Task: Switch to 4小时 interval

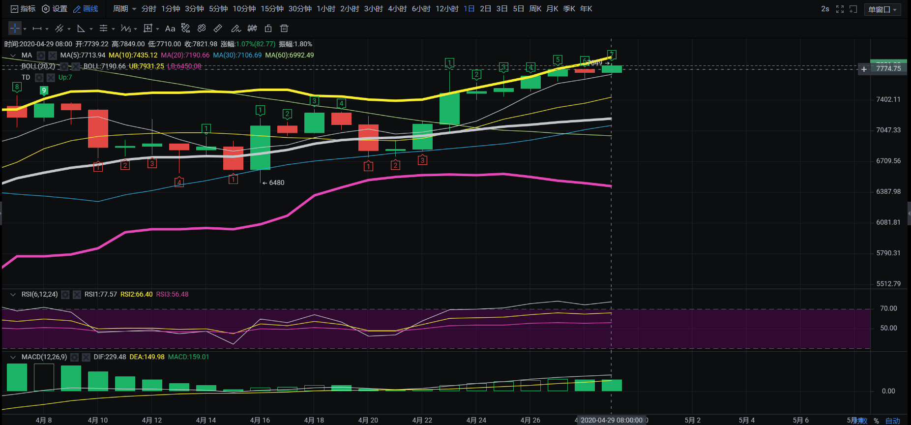Action: click(397, 9)
